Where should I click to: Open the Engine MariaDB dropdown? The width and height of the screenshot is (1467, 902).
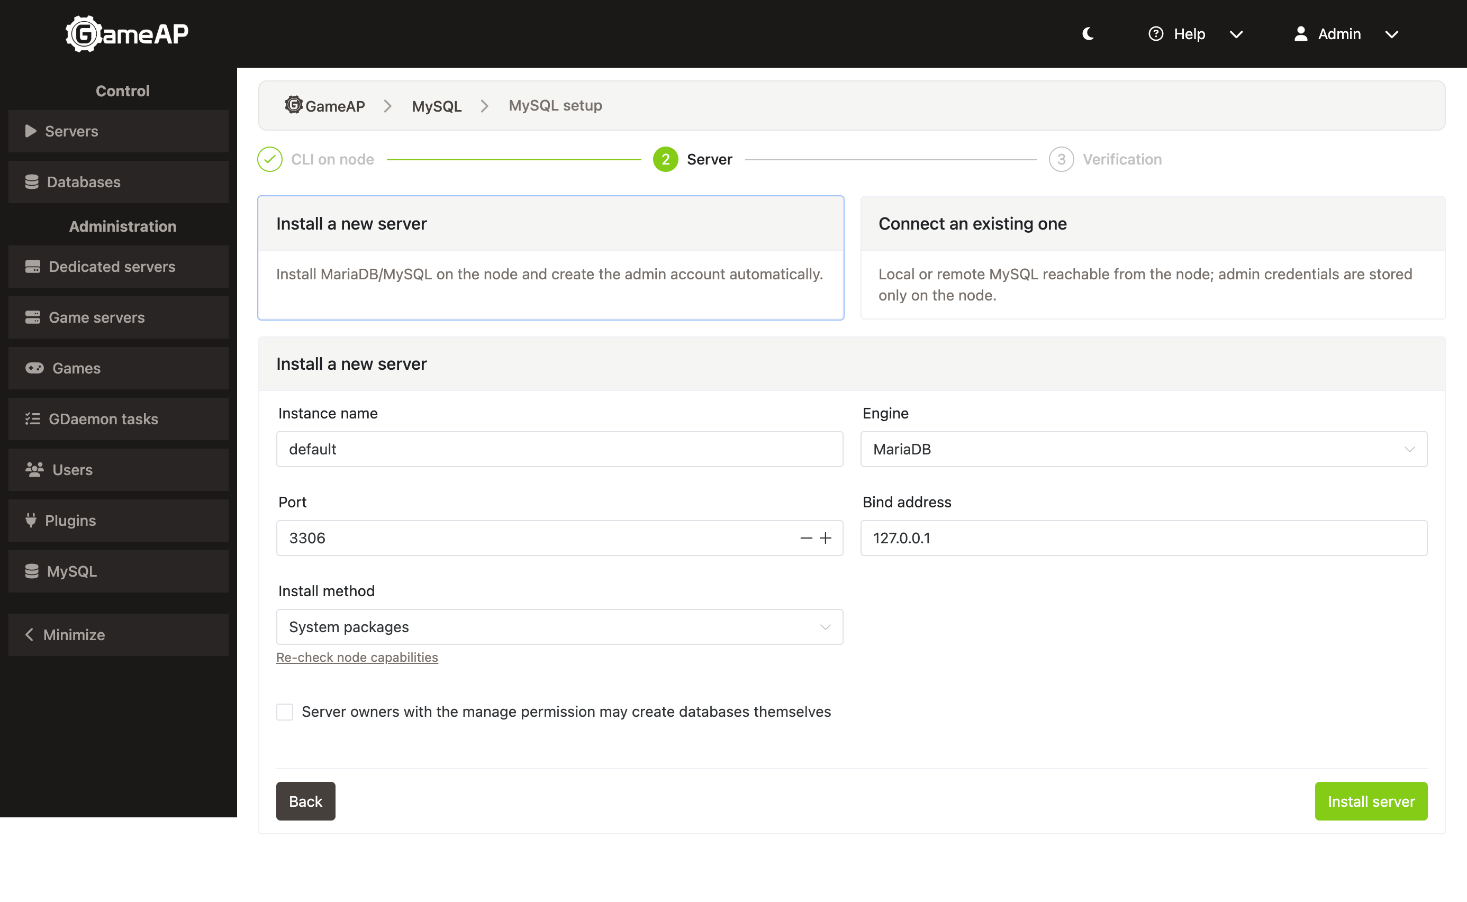(x=1144, y=449)
